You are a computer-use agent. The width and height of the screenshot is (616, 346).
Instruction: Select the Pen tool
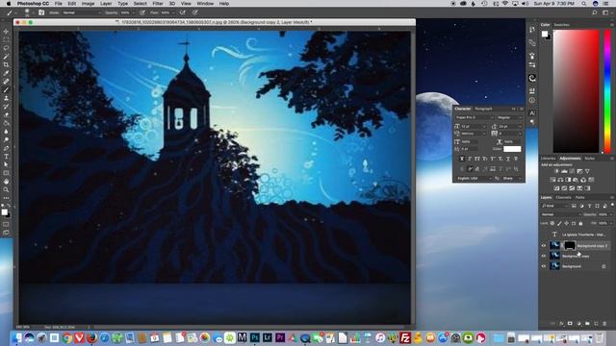pos(6,148)
